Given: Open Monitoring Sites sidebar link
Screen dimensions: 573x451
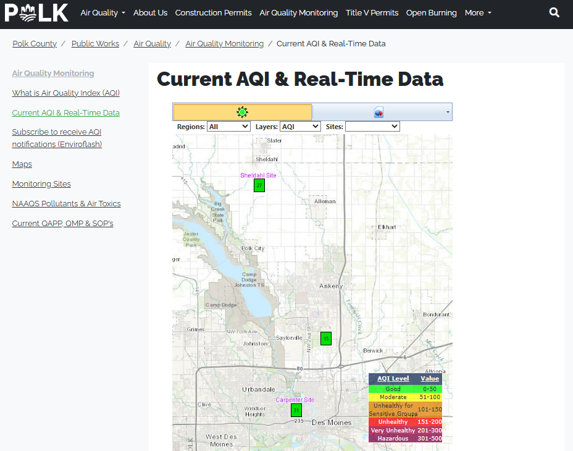Looking at the screenshot, I should tap(41, 184).
